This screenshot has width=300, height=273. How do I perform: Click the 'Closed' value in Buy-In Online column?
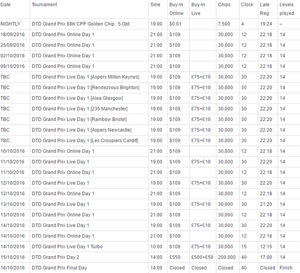177,268
